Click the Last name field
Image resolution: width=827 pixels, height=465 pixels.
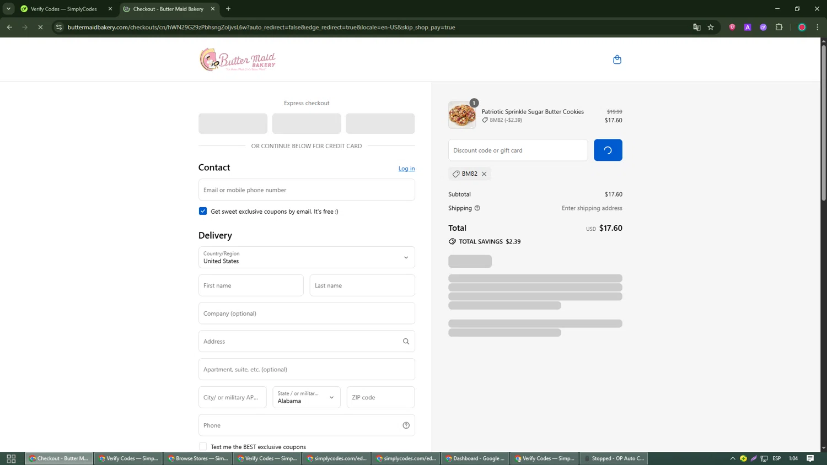point(362,285)
